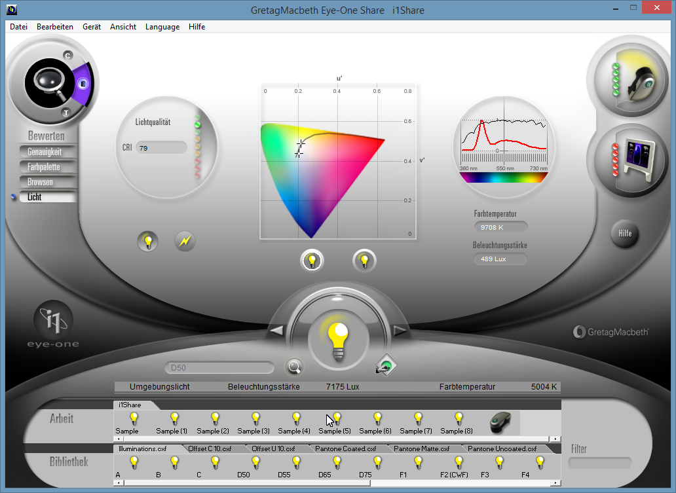The image size is (676, 493).
Task: Select illuminant A bulb in Bibliothek
Action: pos(134,462)
